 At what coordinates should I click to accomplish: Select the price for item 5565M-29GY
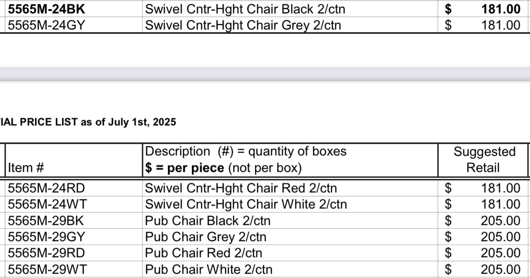pyautogui.click(x=500, y=237)
